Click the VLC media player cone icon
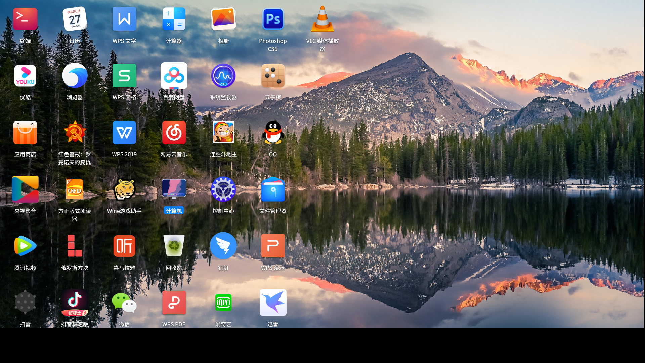The image size is (645, 363). (x=322, y=19)
